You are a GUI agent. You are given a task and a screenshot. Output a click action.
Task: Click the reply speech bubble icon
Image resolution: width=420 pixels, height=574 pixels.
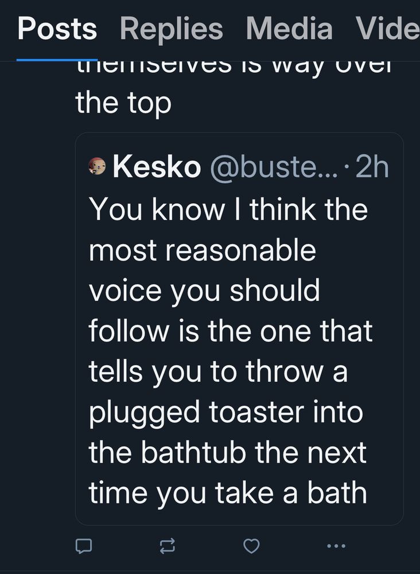[84, 546]
